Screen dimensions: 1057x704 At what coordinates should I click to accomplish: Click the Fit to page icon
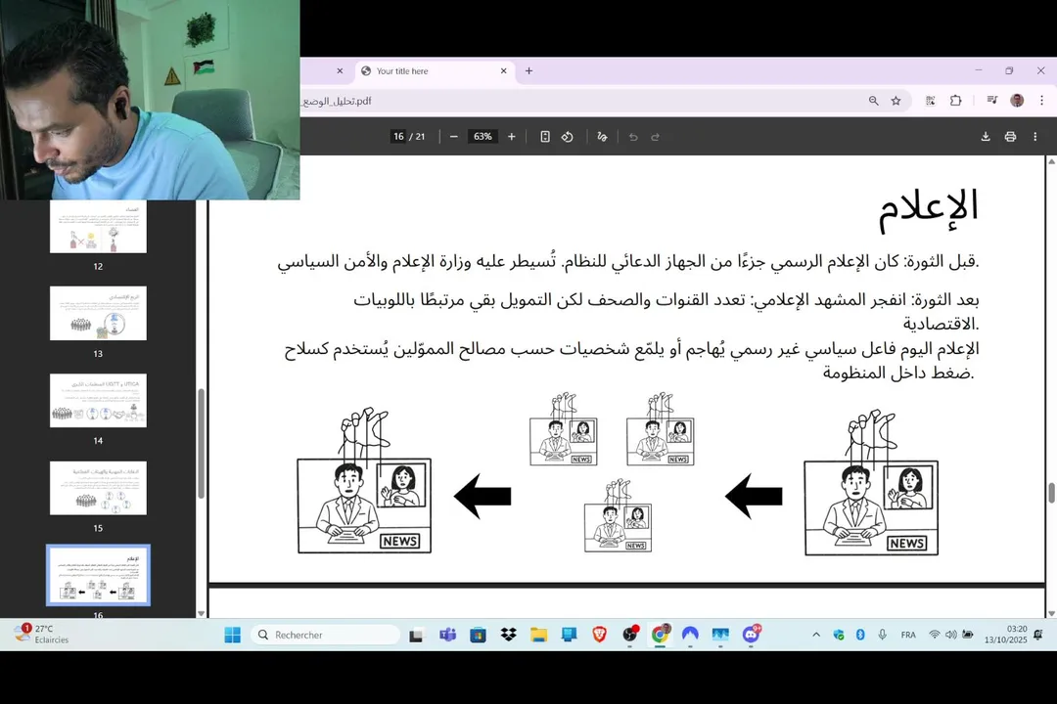tap(545, 137)
